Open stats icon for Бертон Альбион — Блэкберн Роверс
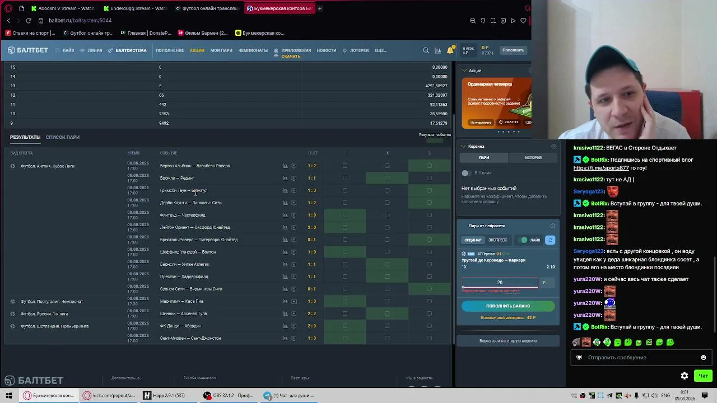 285,166
